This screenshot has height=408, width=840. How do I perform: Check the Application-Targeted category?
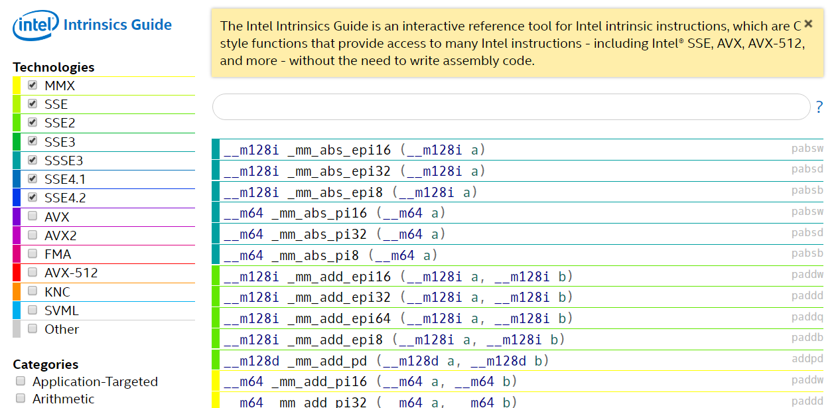21,381
